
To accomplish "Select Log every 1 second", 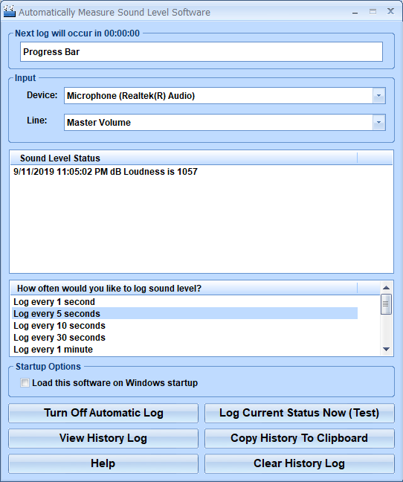I will point(184,301).
